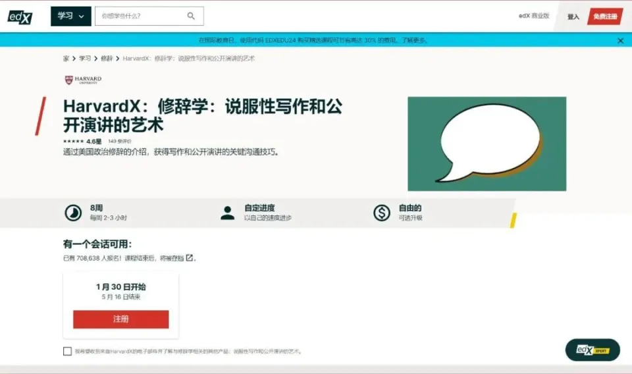Open the external link icon after 存档
The image size is (632, 374).
[x=190, y=257]
